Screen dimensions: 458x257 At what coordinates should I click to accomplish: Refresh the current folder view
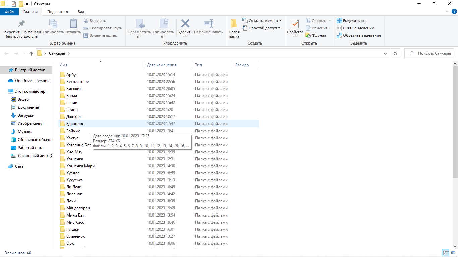pos(395,53)
